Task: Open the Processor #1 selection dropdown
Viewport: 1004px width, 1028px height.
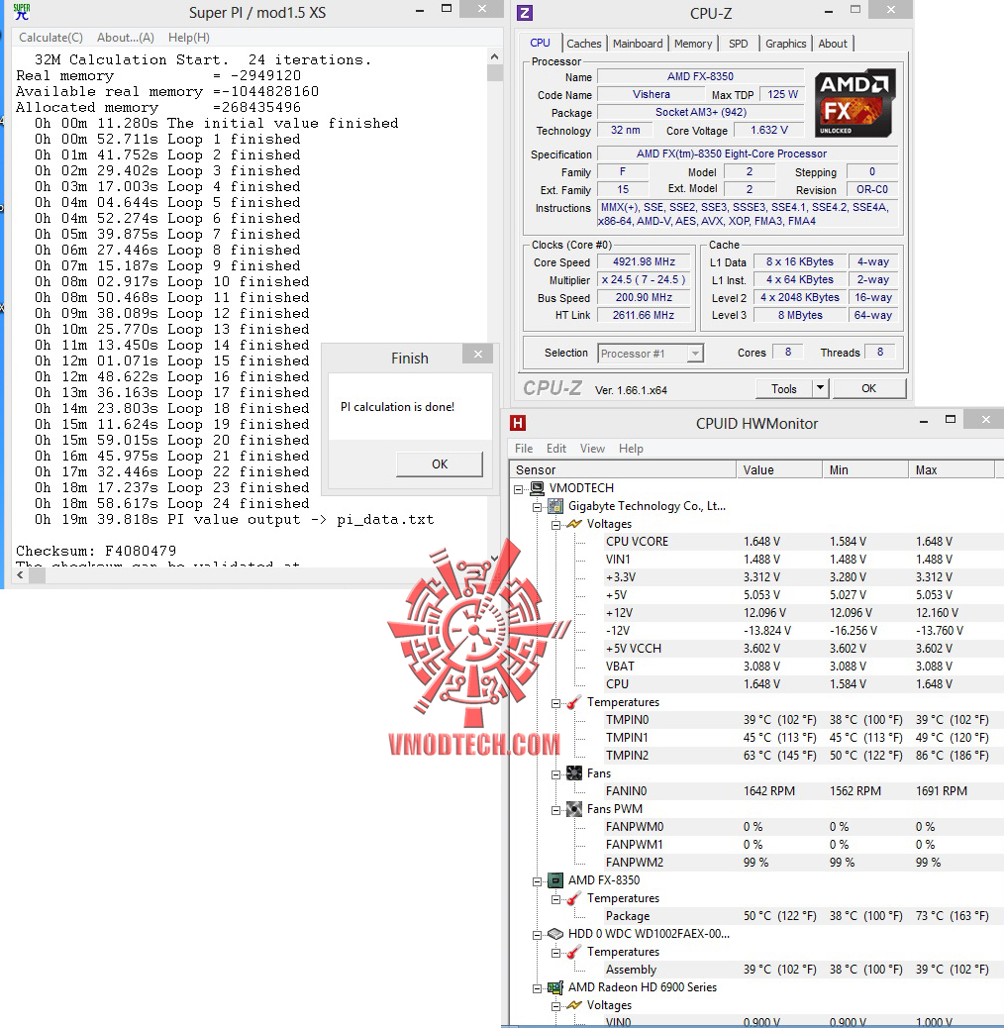Action: point(695,354)
